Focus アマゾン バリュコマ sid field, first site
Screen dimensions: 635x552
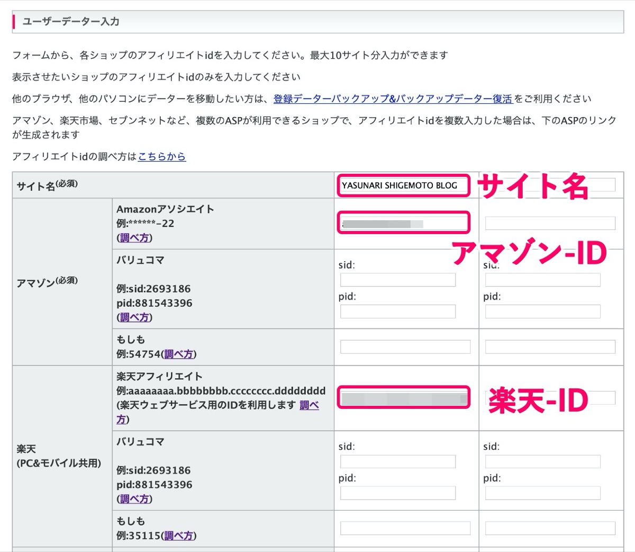click(398, 280)
